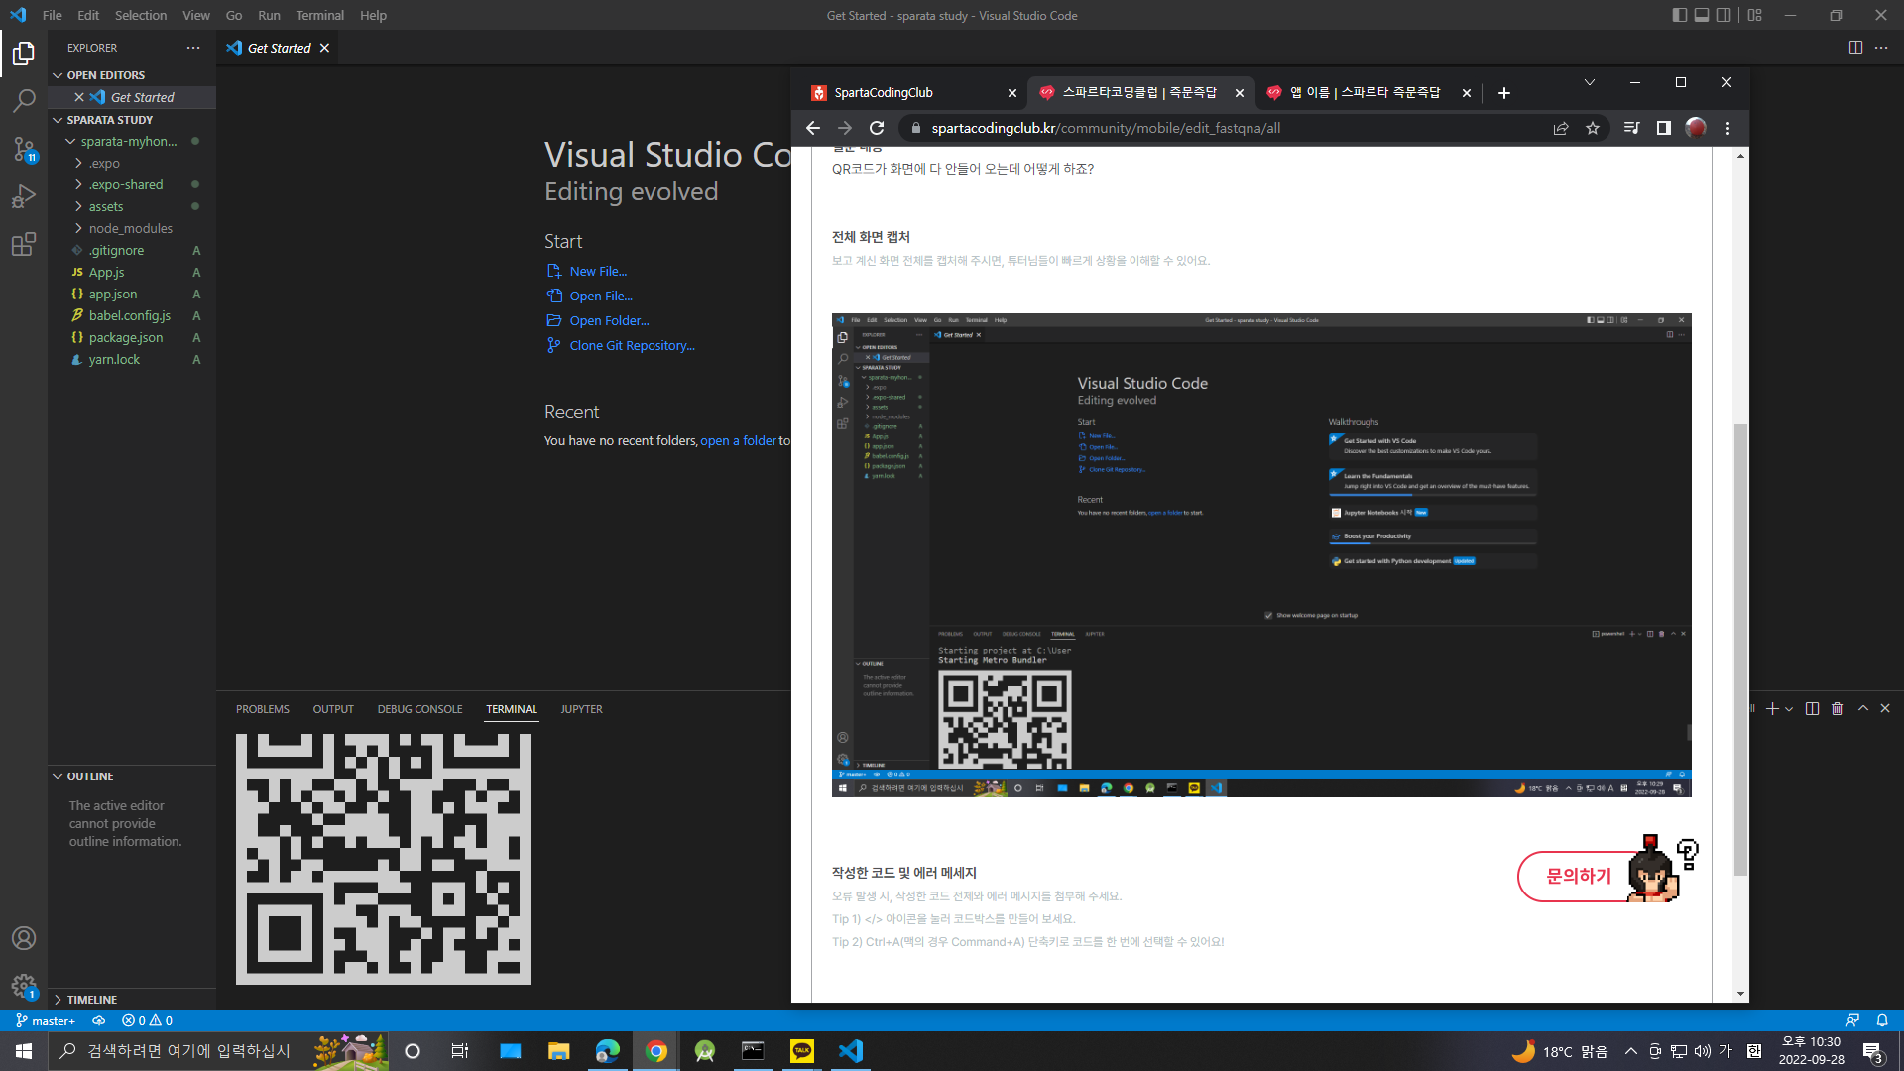Image resolution: width=1904 pixels, height=1071 pixels.
Task: Open the Selection menu
Action: 141,15
